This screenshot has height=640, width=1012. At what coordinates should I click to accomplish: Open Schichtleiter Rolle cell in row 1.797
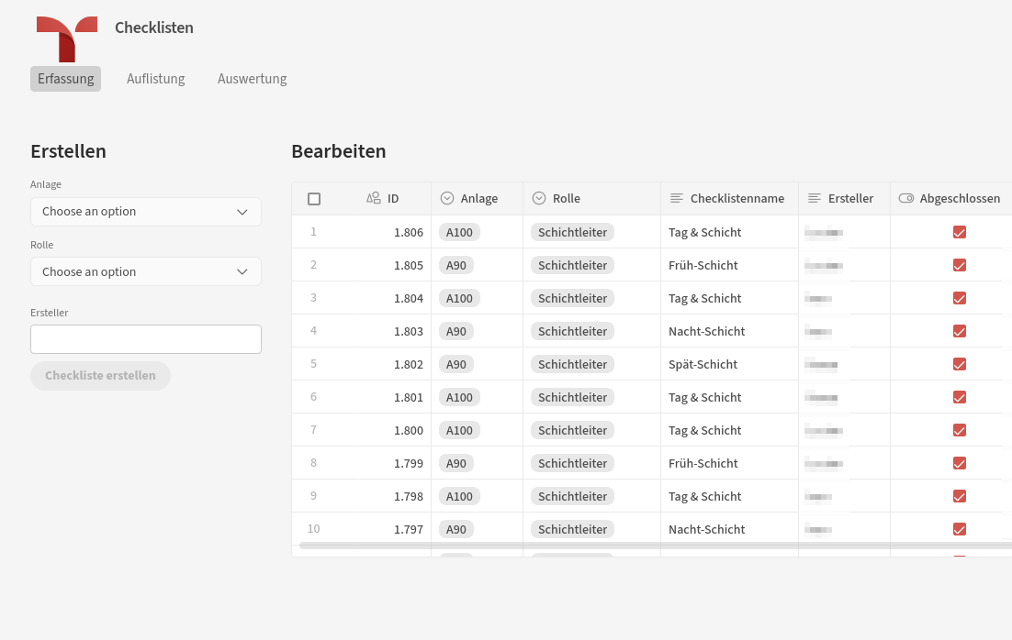click(591, 529)
